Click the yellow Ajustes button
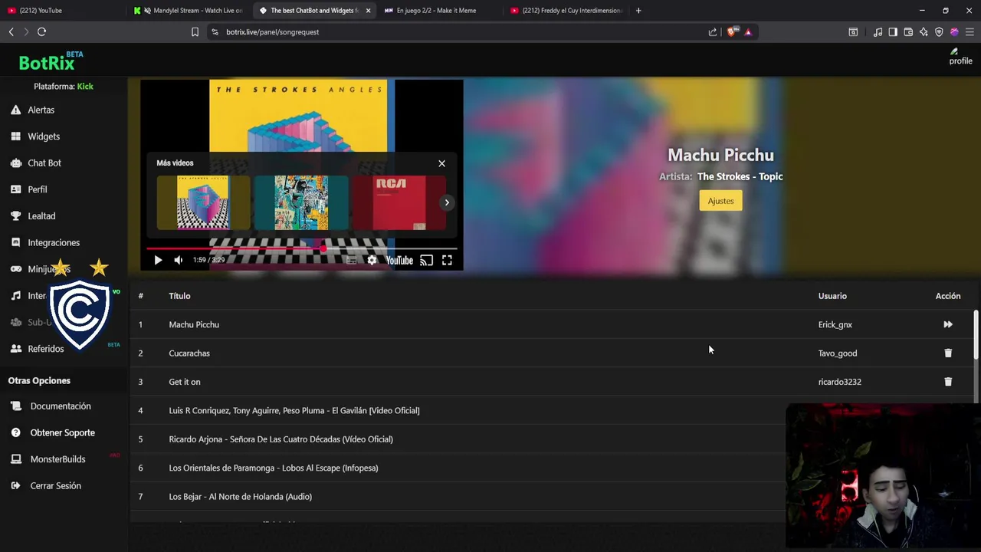This screenshot has height=552, width=981. 720,201
